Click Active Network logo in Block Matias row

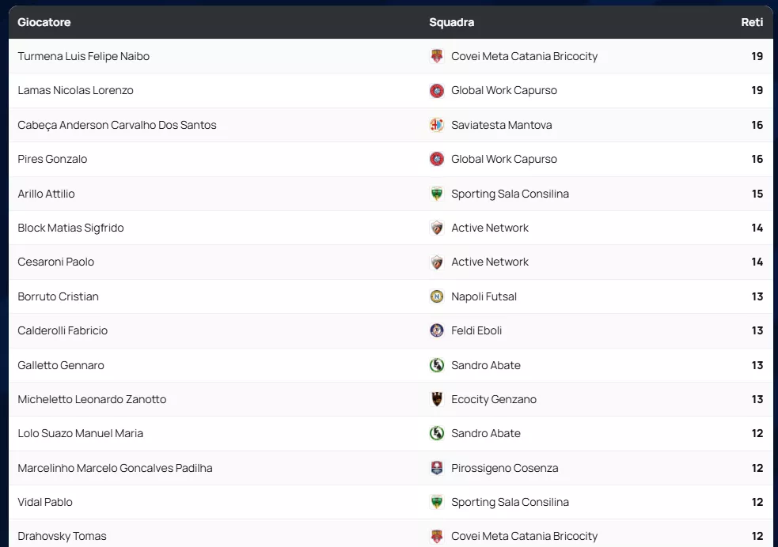coord(437,228)
